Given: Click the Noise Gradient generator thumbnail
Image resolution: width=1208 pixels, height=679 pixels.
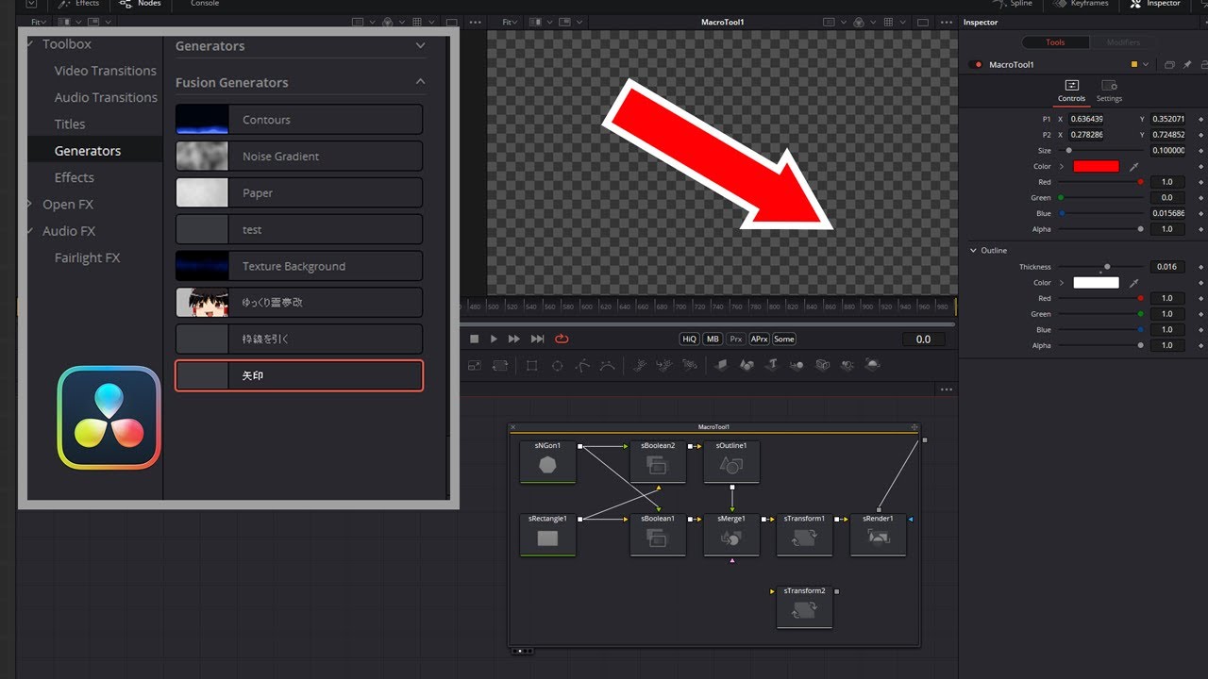Looking at the screenshot, I should pos(202,157).
